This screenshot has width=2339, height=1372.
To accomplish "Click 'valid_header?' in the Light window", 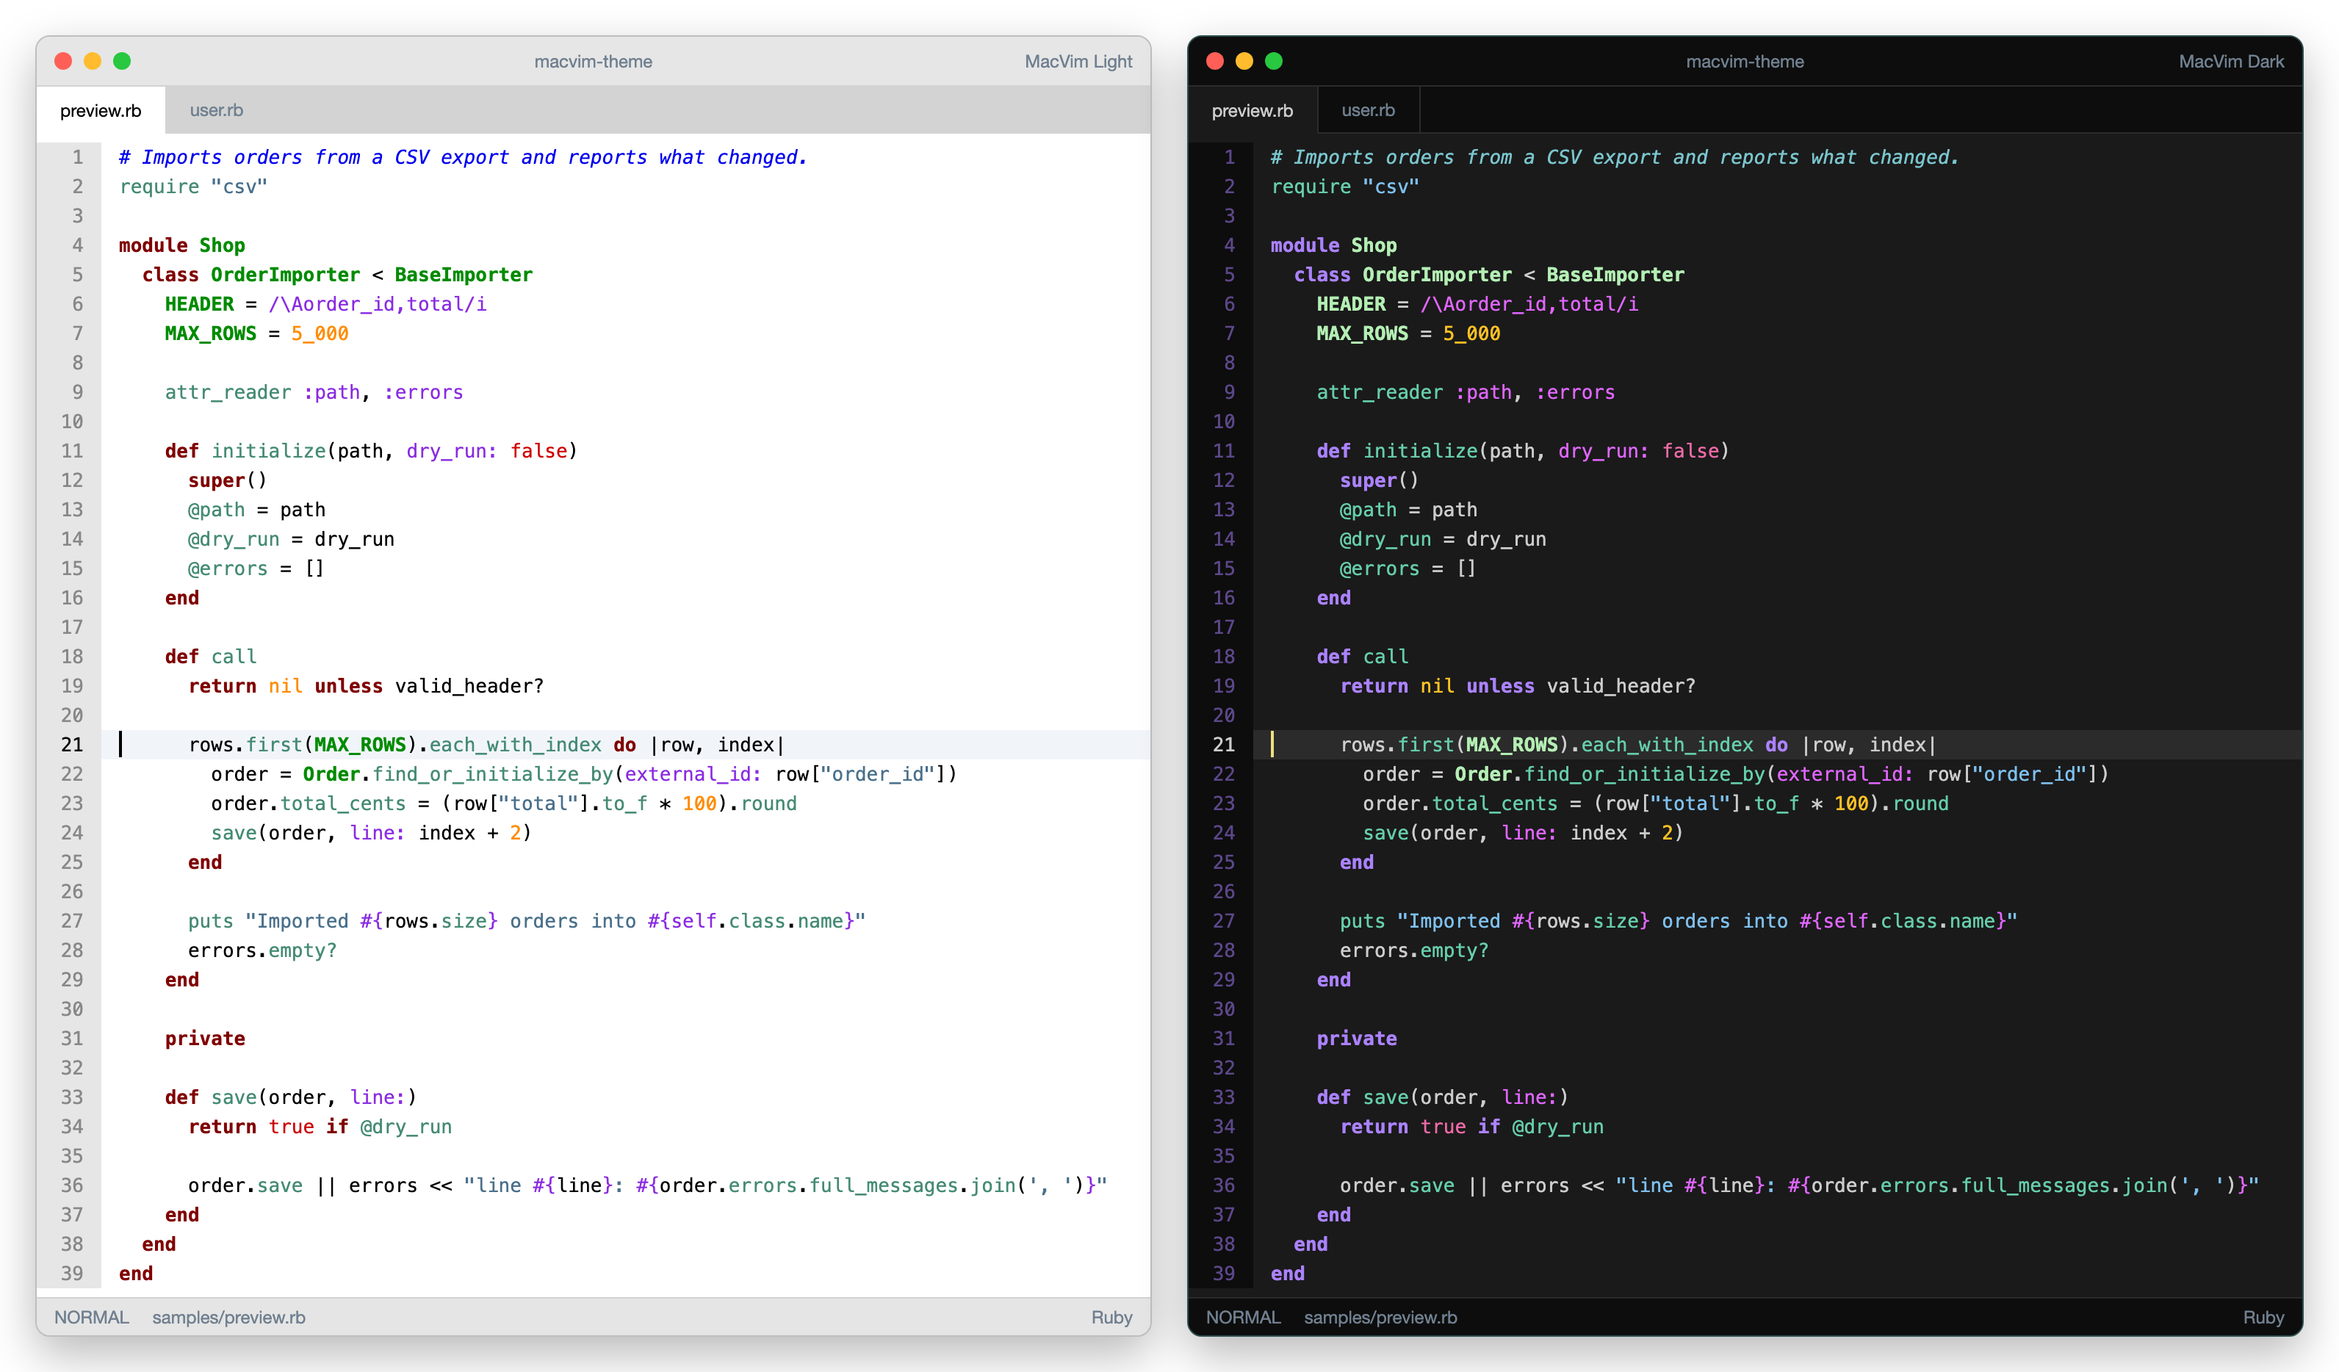I will click(469, 686).
